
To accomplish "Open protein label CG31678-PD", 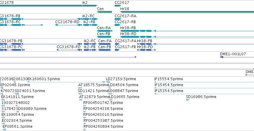I will [69, 47].
